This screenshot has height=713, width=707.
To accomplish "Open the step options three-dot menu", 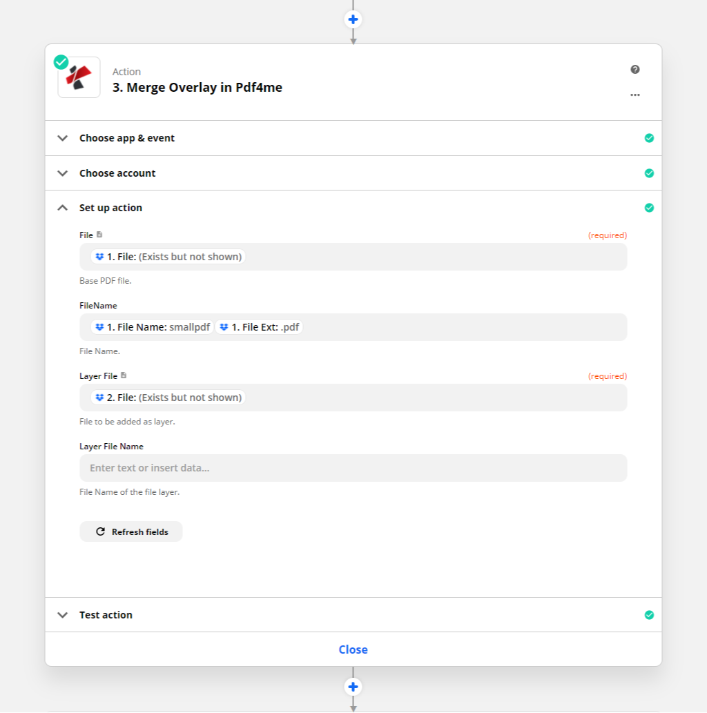I will pos(635,95).
